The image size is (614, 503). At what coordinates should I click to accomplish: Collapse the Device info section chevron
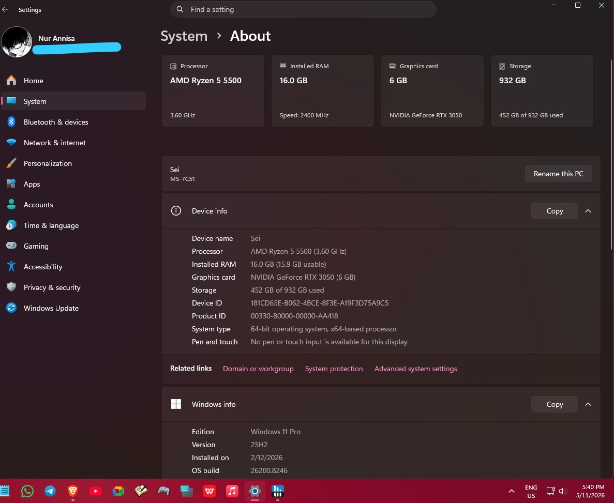coord(588,211)
